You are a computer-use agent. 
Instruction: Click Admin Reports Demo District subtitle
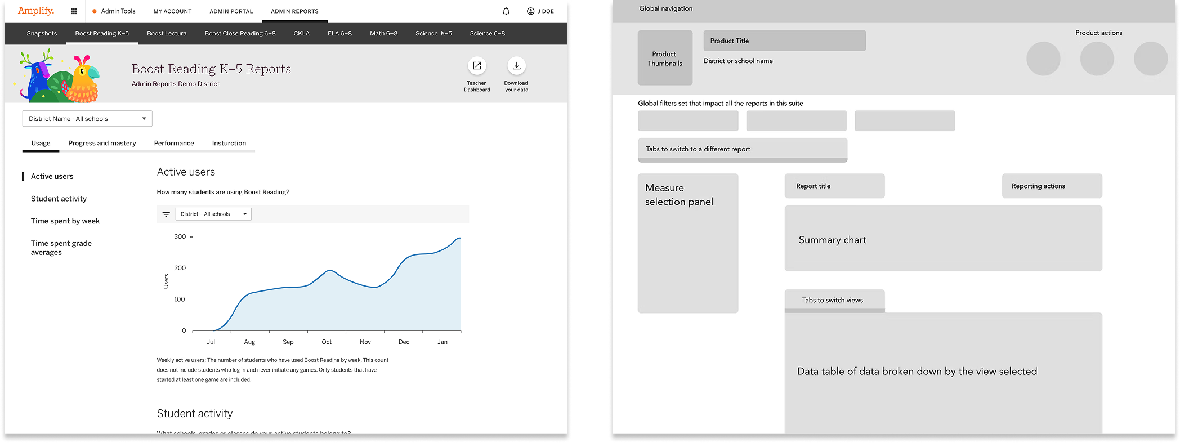coord(176,84)
